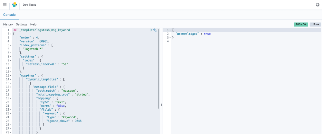Viewport: 322px width, 134px height.
Task: Fold the "keyword" object on line 23
Action: [11, 113]
